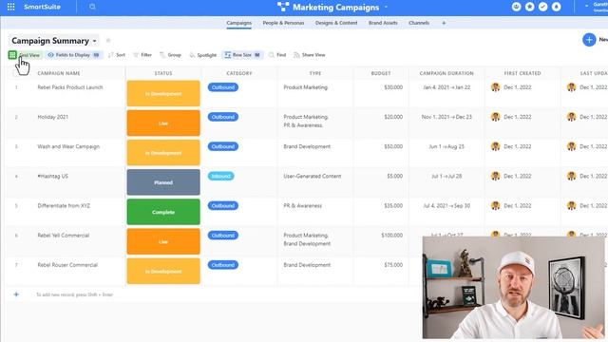Click the Nov 1, 2021 → Dec 23 duration

(x=446, y=117)
